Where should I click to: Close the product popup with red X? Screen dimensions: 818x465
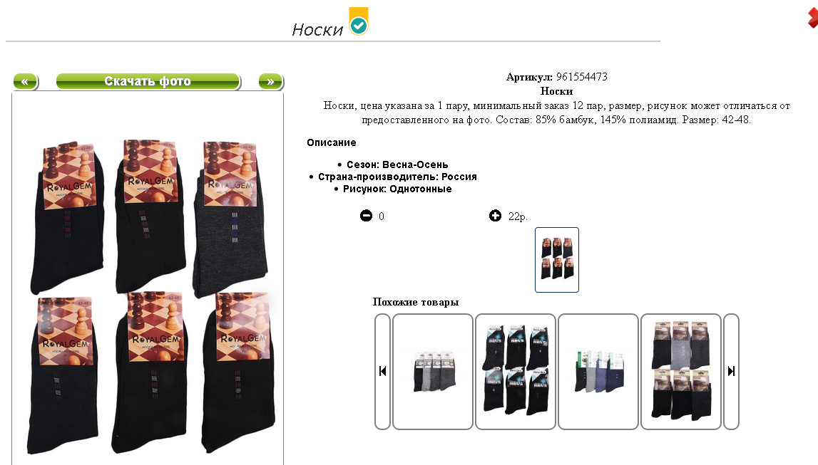[x=812, y=19]
